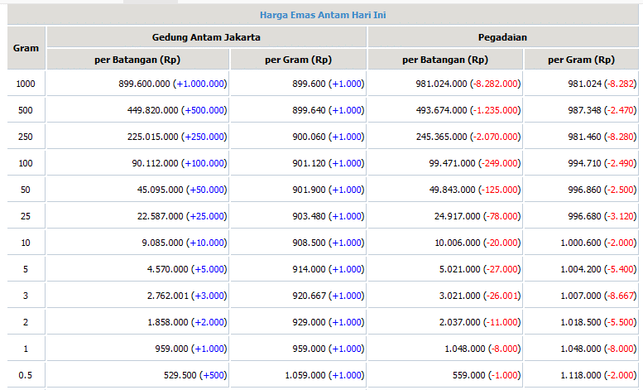Click the 2.037.000 Pegadaian price

(x=459, y=322)
